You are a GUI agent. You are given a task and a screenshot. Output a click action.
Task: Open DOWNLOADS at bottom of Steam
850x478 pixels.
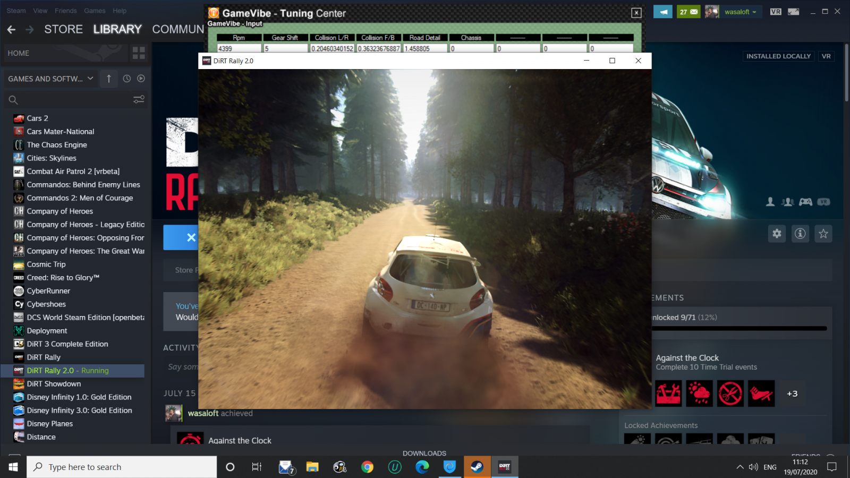pyautogui.click(x=424, y=453)
